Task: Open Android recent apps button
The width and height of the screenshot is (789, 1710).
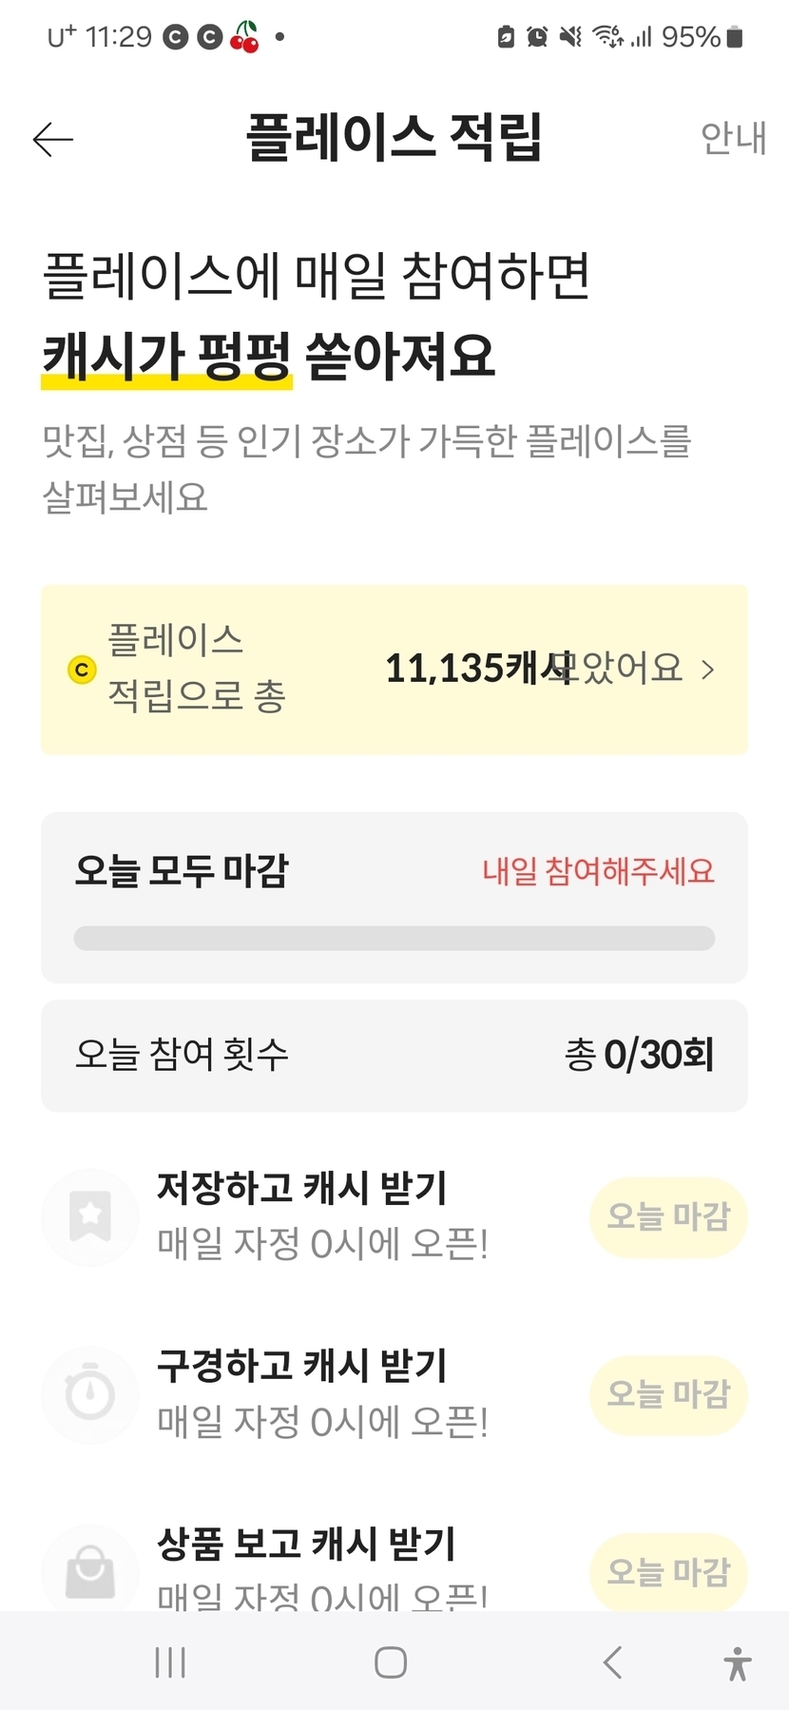Action: point(170,1662)
